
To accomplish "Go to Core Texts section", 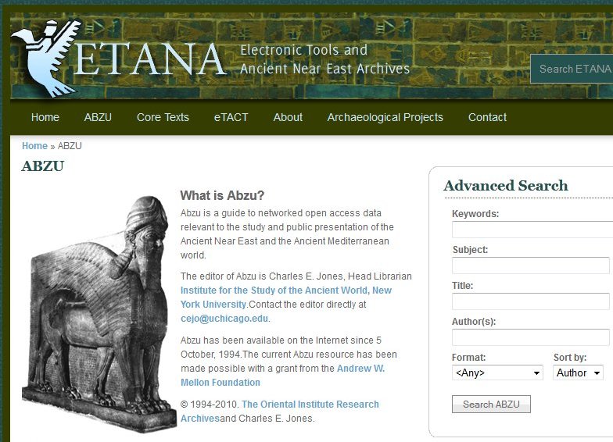I will point(163,117).
